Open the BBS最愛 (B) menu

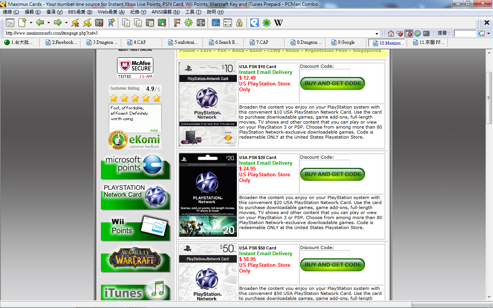click(x=80, y=12)
